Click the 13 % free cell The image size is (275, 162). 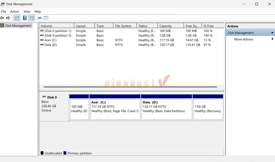(207, 40)
